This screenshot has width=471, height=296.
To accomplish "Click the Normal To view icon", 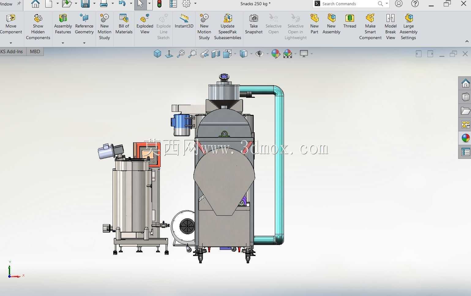I will [169, 54].
